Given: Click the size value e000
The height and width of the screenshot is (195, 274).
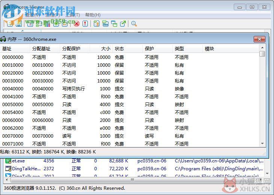Looking at the screenshot, I should tap(105, 128).
